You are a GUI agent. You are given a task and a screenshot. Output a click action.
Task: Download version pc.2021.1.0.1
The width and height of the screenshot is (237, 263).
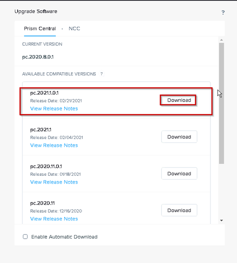tap(179, 100)
